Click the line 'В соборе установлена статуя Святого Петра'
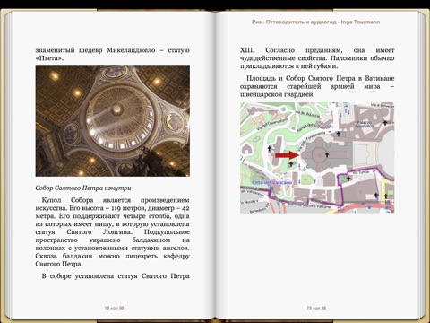Screen dimensions: 430x323 [116, 276]
